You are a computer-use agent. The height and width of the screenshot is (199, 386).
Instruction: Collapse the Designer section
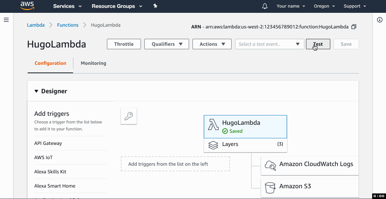36,91
